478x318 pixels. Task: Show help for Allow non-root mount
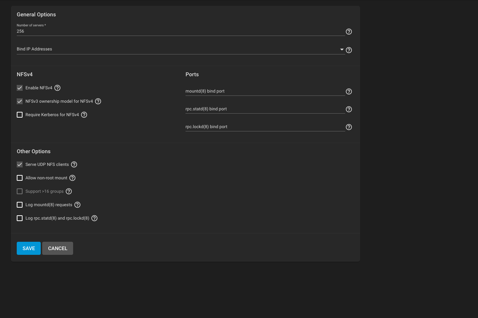[x=72, y=178]
